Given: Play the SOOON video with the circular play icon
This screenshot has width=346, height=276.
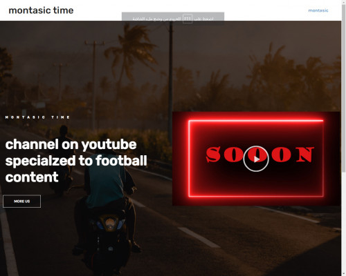Looking at the screenshot, I should (256, 159).
